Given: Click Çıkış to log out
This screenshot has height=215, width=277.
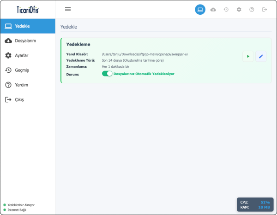Looking at the screenshot, I should [x=27, y=99].
